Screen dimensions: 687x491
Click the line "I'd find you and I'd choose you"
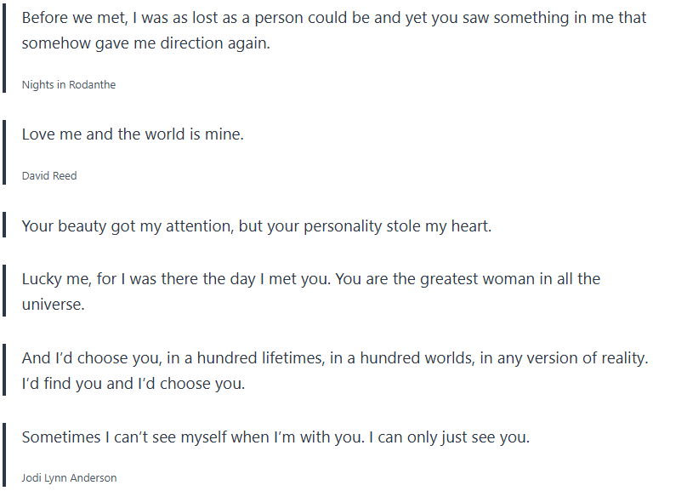click(133, 384)
